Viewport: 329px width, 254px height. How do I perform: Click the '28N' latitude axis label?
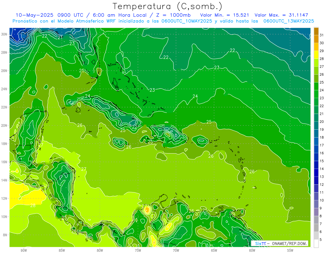tap(4, 52)
